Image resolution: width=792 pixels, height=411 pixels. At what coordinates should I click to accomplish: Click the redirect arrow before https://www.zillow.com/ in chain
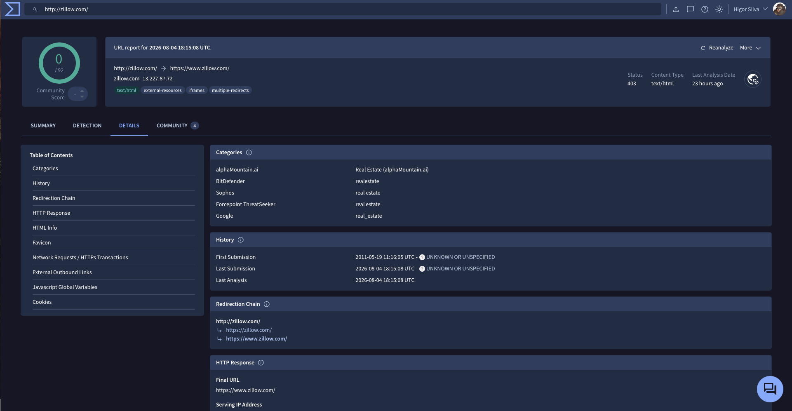(220, 339)
